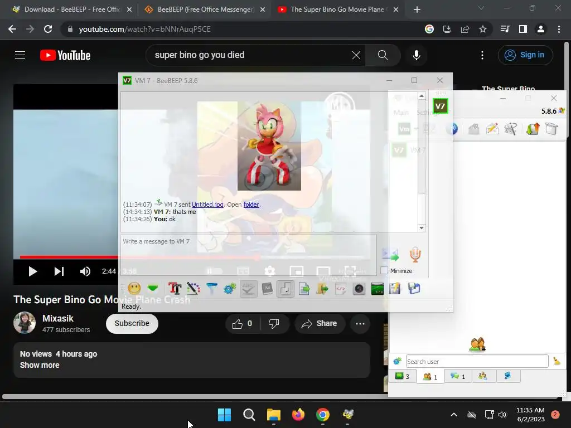Click the Amy Rose image thumbnail in chat
Screen dimensions: 571x428
pyautogui.click(x=269, y=146)
